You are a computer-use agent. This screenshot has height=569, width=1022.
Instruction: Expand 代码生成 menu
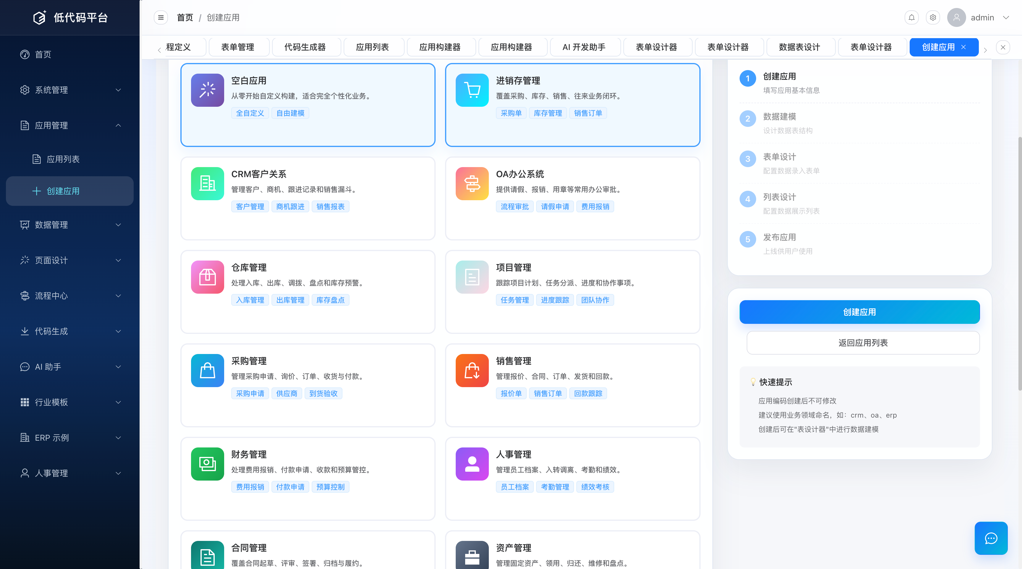(x=70, y=331)
